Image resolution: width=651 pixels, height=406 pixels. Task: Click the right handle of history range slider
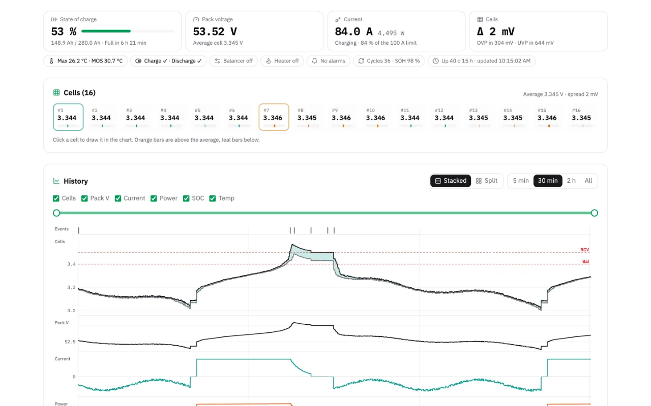pos(595,213)
